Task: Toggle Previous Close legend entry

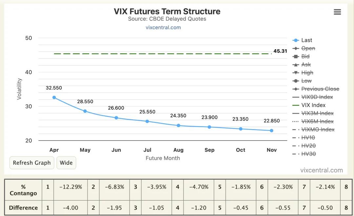Action: tap(320, 89)
